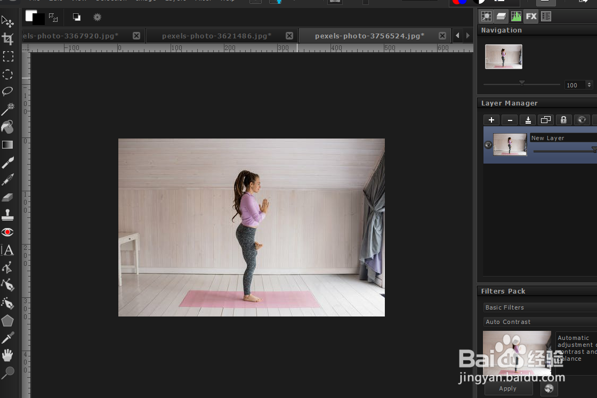Click the zoom value field showing 100
This screenshot has width=597, height=398.
pyautogui.click(x=574, y=85)
